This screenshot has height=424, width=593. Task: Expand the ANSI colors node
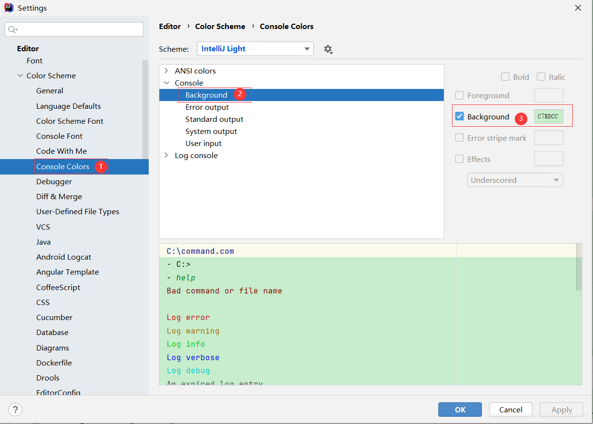(166, 71)
